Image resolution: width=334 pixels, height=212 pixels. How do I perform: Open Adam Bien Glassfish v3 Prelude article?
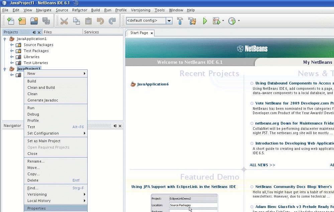pos(295,207)
